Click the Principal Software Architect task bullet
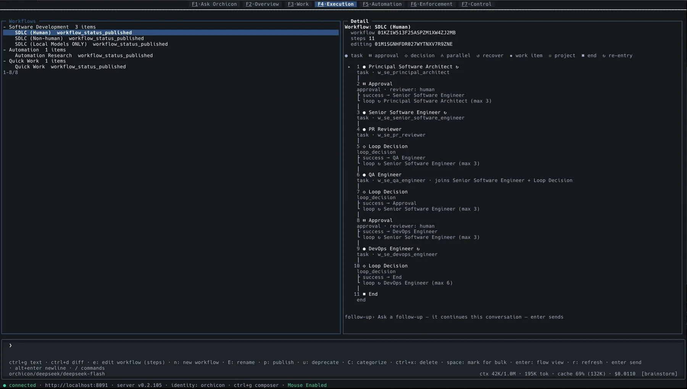The image size is (687, 389). (364, 67)
